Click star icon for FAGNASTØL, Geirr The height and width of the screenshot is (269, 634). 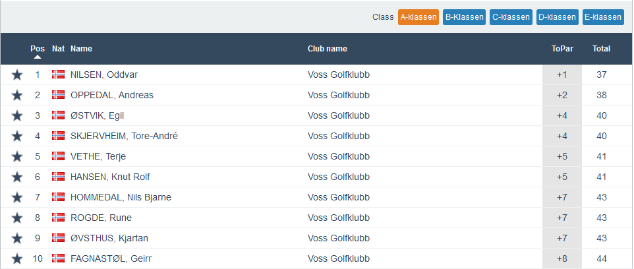[17, 259]
